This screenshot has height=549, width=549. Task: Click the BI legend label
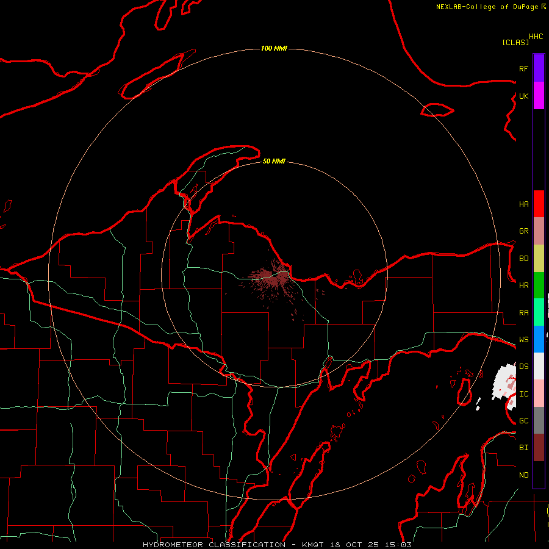[x=523, y=448]
